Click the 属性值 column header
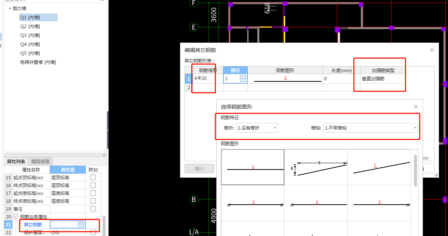Screen dimensions: 448x236 click(x=68, y=170)
